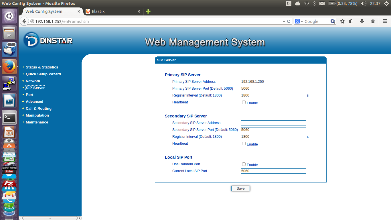
Task: Open the Downloads arrow icon
Action: tap(362, 21)
